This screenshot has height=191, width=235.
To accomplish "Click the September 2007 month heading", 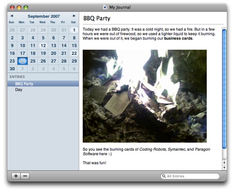I will click(x=44, y=16).
